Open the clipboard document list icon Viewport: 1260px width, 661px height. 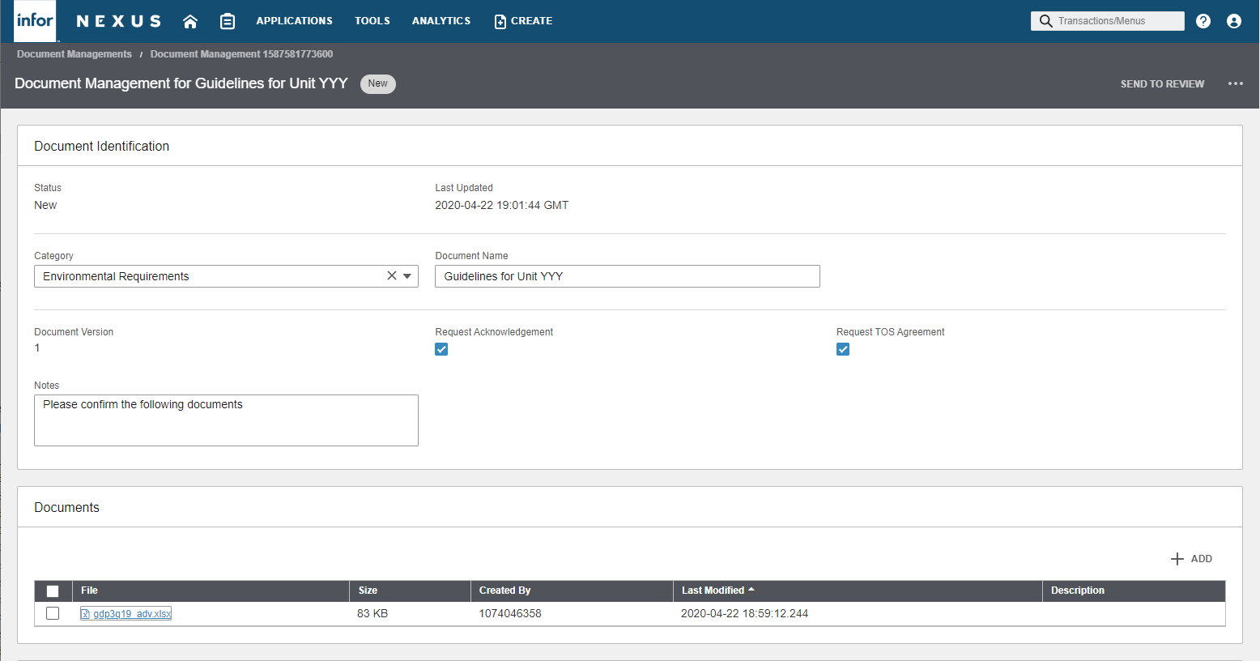point(228,20)
